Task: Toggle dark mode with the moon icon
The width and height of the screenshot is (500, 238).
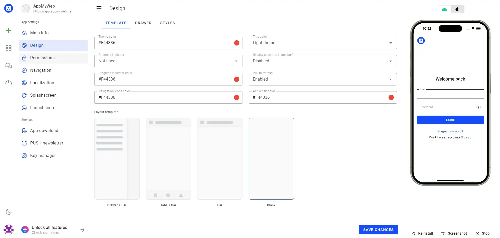Action: pyautogui.click(x=9, y=212)
